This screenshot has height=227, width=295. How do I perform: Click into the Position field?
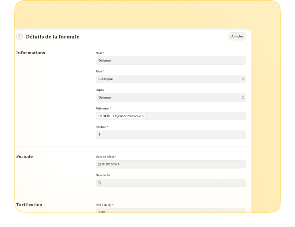[170, 134]
